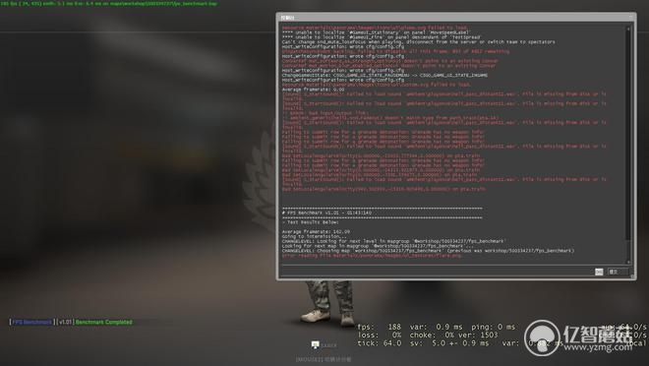This screenshot has height=366, width=649.
Task: Click the console window resize grip corner
Action: tap(633, 276)
